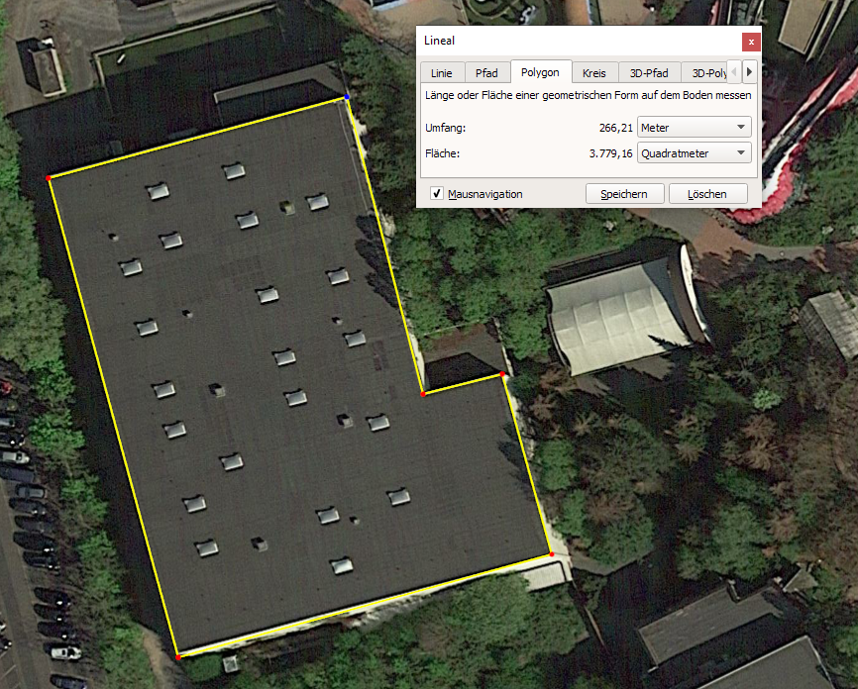
Task: Click the red vertex at the roof's bottom-left corner
Action: point(177,656)
